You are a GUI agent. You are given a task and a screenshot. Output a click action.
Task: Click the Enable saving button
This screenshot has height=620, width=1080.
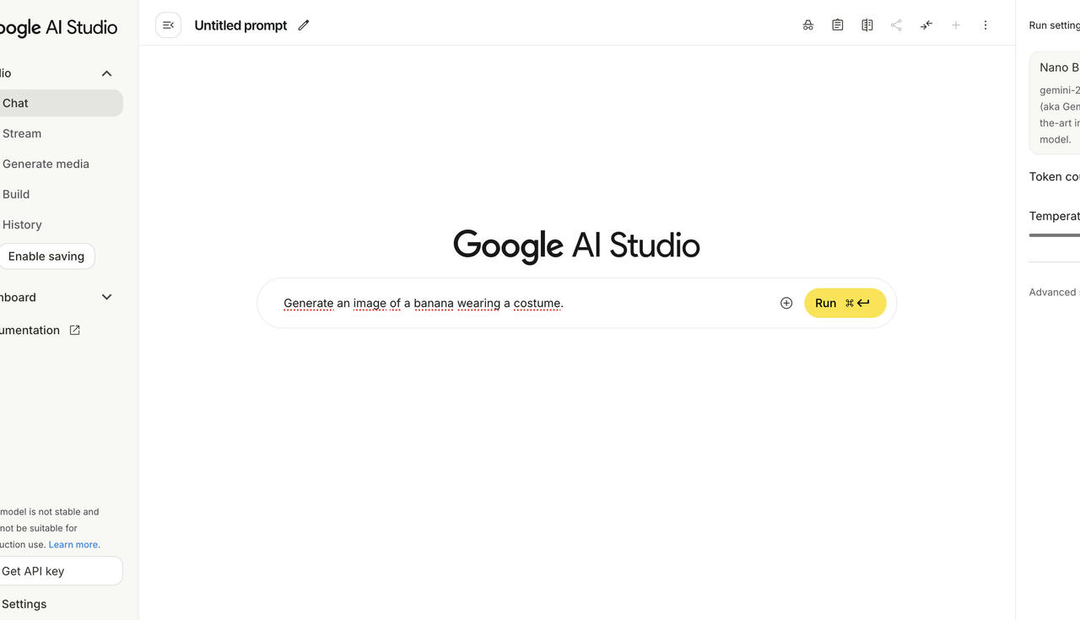46,256
